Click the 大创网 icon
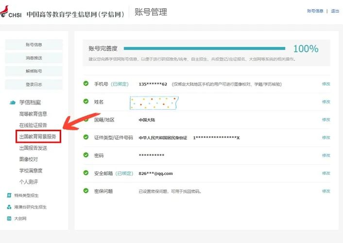Image resolution: width=343 pixels, height=243 pixels. (x=9, y=218)
